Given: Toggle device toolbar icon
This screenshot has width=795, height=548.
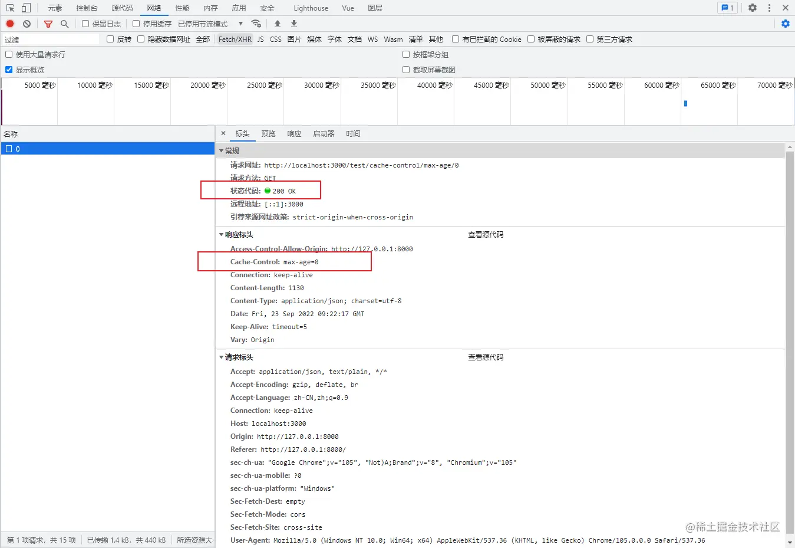Looking at the screenshot, I should (x=26, y=8).
